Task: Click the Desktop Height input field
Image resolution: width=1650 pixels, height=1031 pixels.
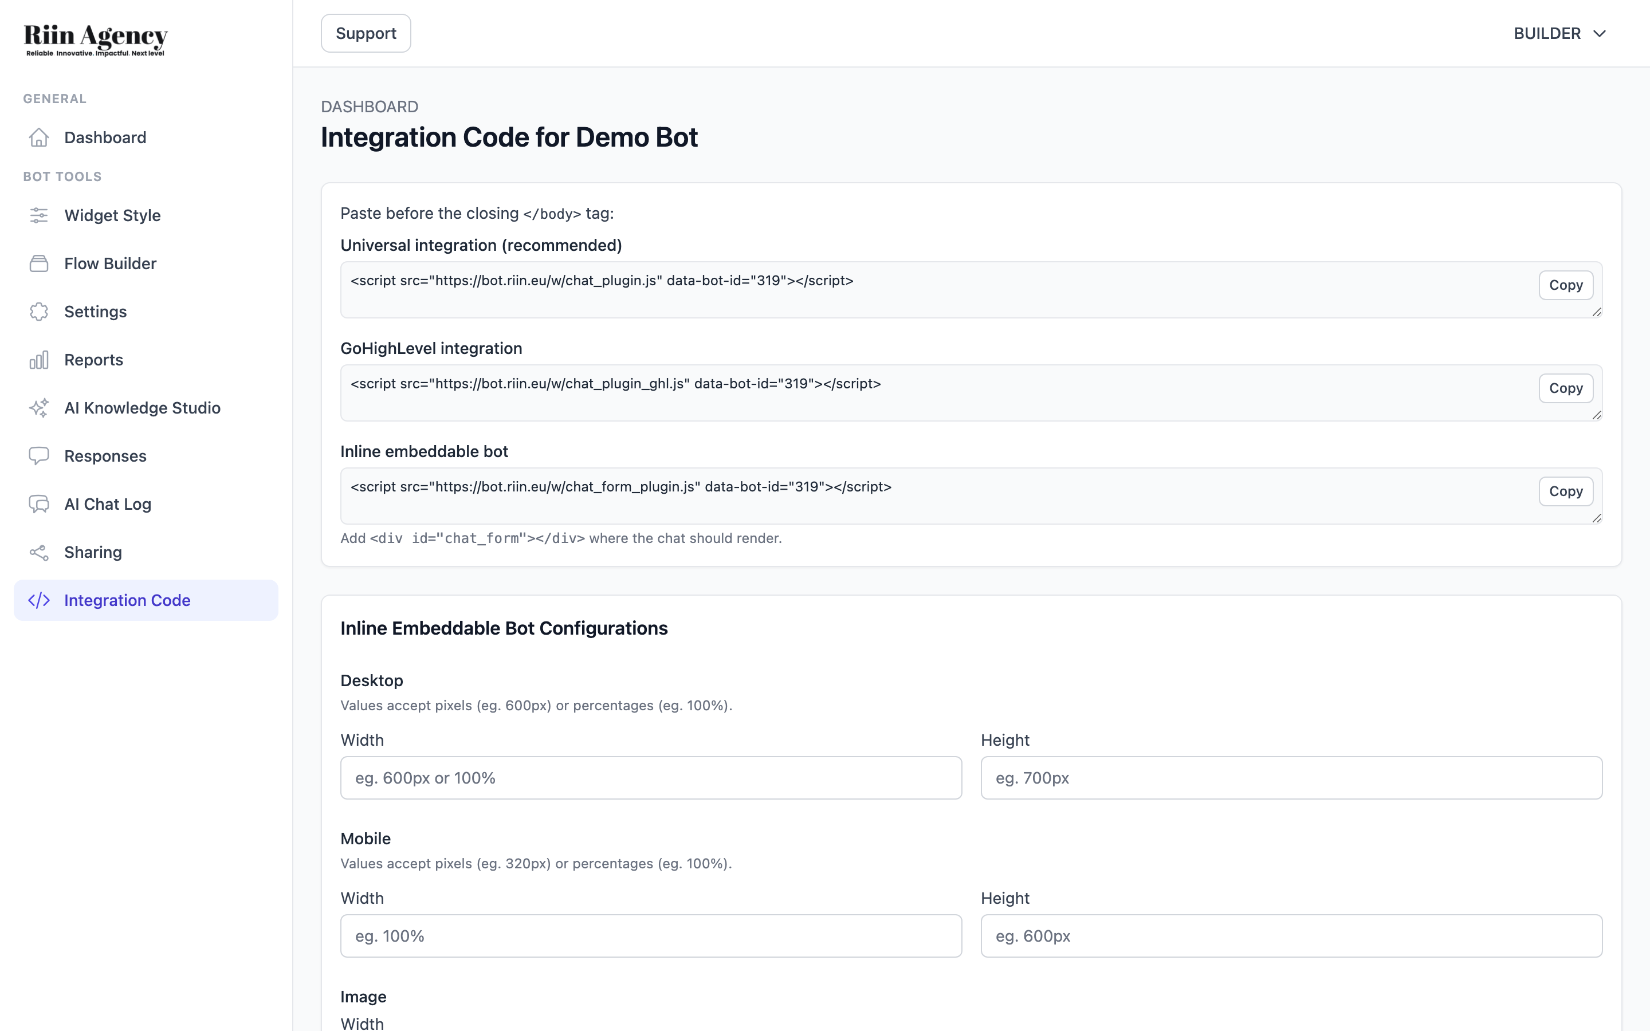Action: [1291, 778]
